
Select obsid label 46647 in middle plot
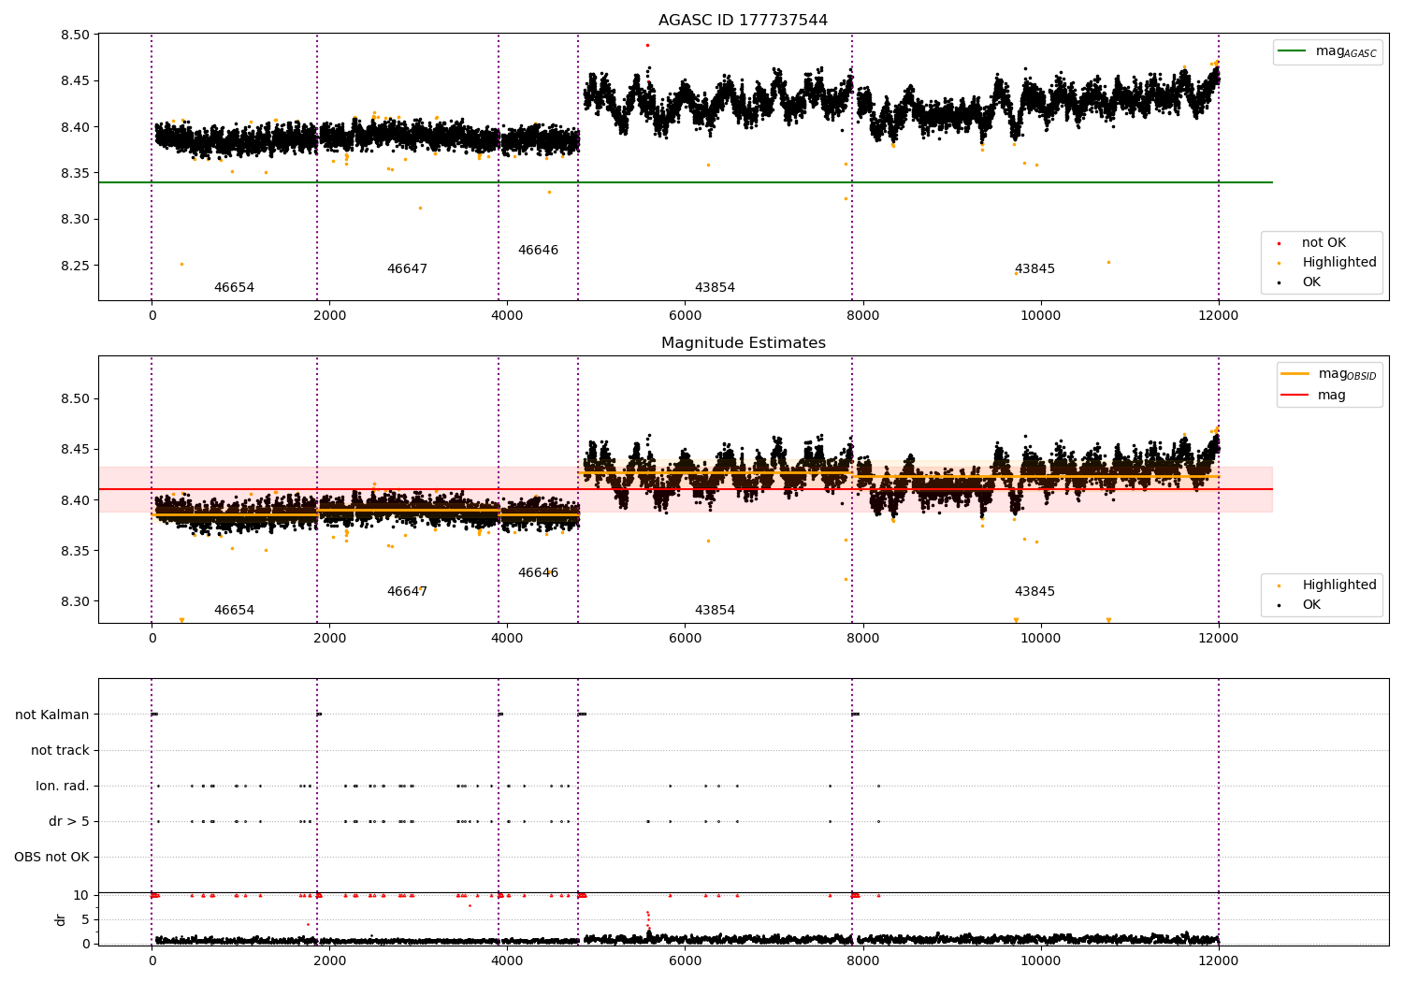pos(407,592)
